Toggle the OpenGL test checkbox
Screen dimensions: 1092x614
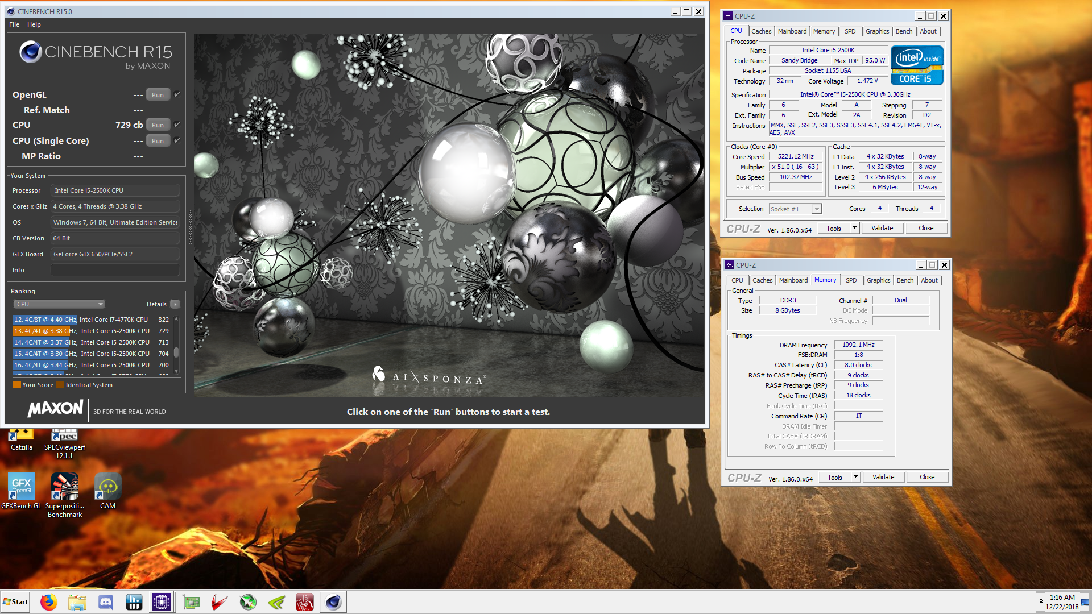(177, 94)
